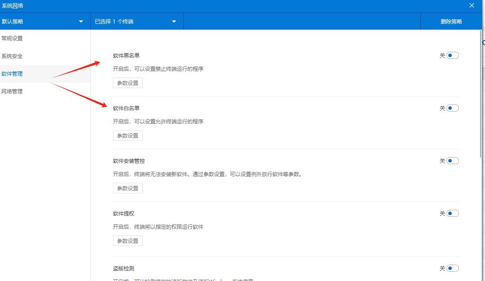The width and height of the screenshot is (485, 281).
Task: Enable the 盗版检测 piracy detection switch
Action: tap(453, 268)
